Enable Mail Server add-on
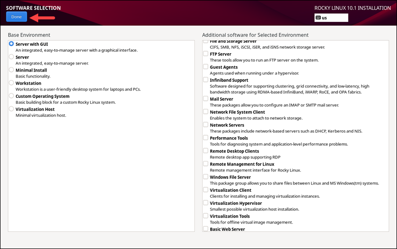 point(205,98)
